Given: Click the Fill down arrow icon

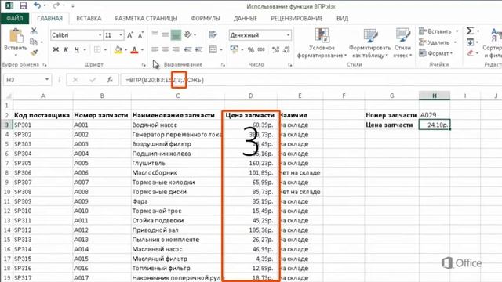Looking at the screenshot, I should (470, 42).
